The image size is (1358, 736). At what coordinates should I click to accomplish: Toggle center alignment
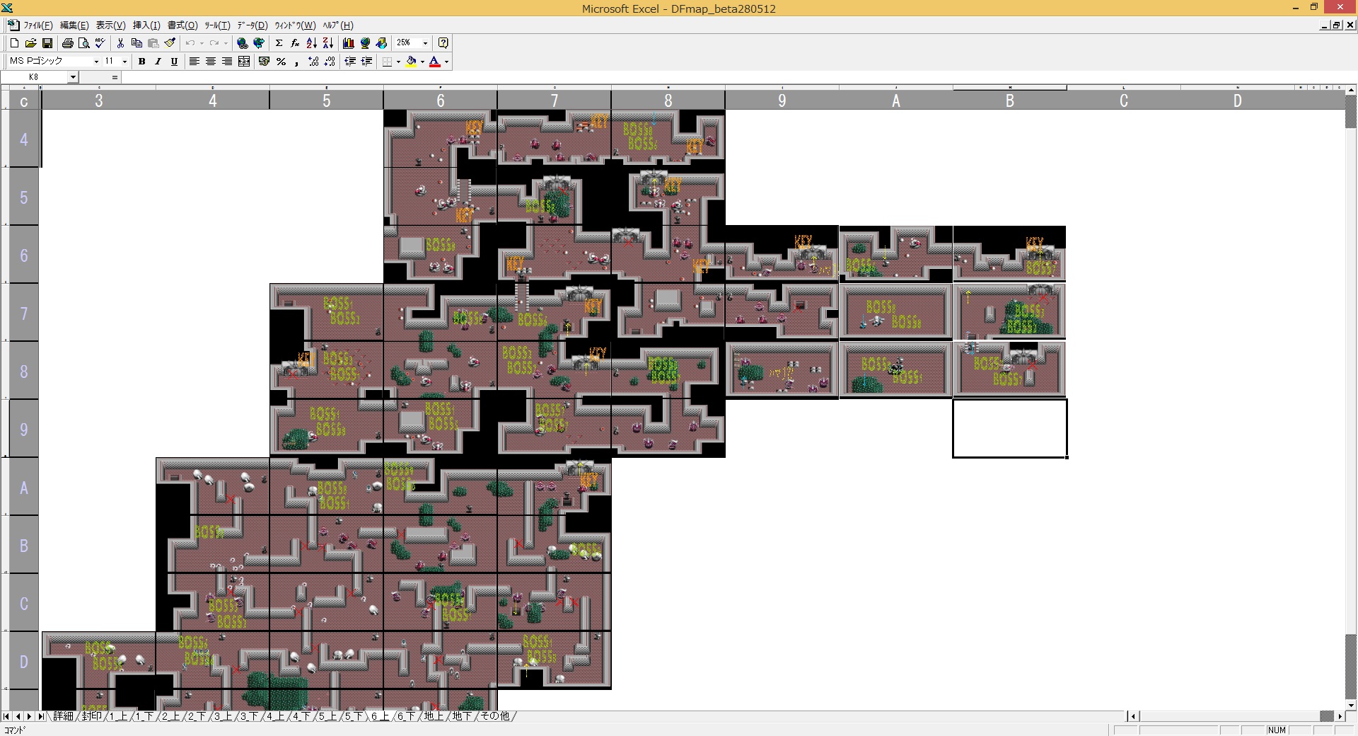click(210, 62)
